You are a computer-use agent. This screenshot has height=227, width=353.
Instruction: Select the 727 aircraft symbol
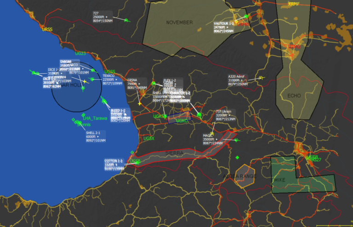126,20
